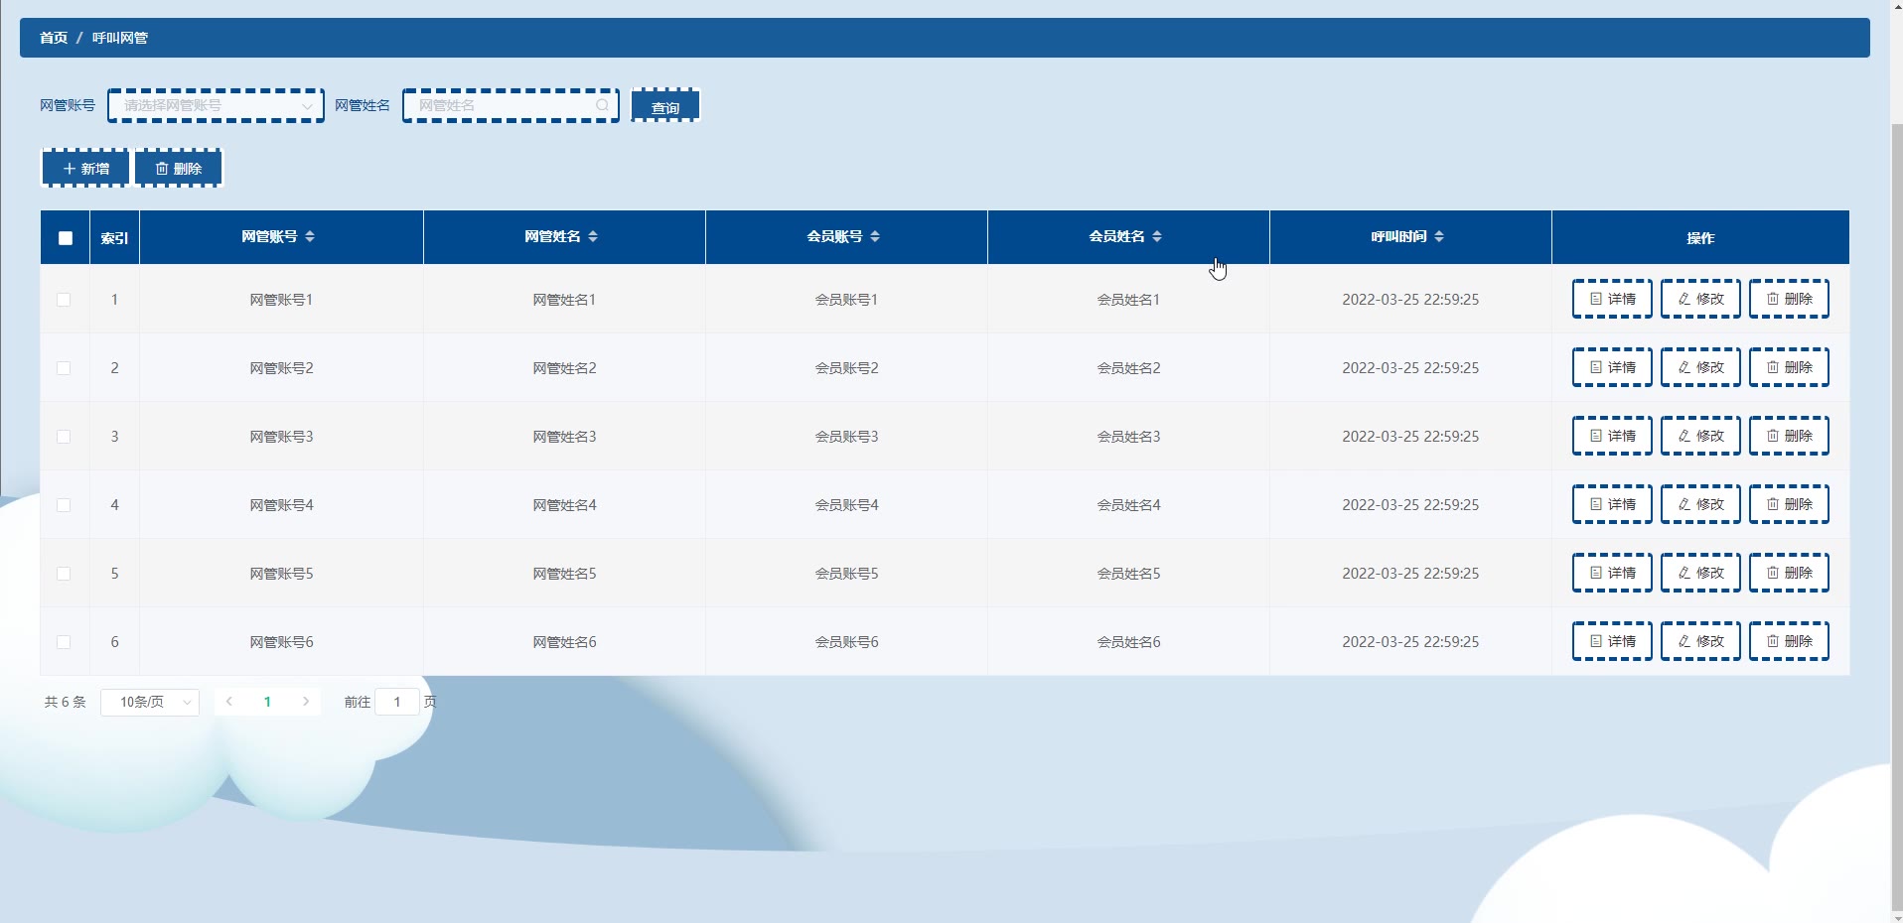Viewport: 1903px width, 923px height.
Task: Remove the 网管账号4 row via 删除
Action: pos(1789,504)
